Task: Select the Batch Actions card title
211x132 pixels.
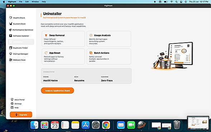Action: tap(102, 53)
